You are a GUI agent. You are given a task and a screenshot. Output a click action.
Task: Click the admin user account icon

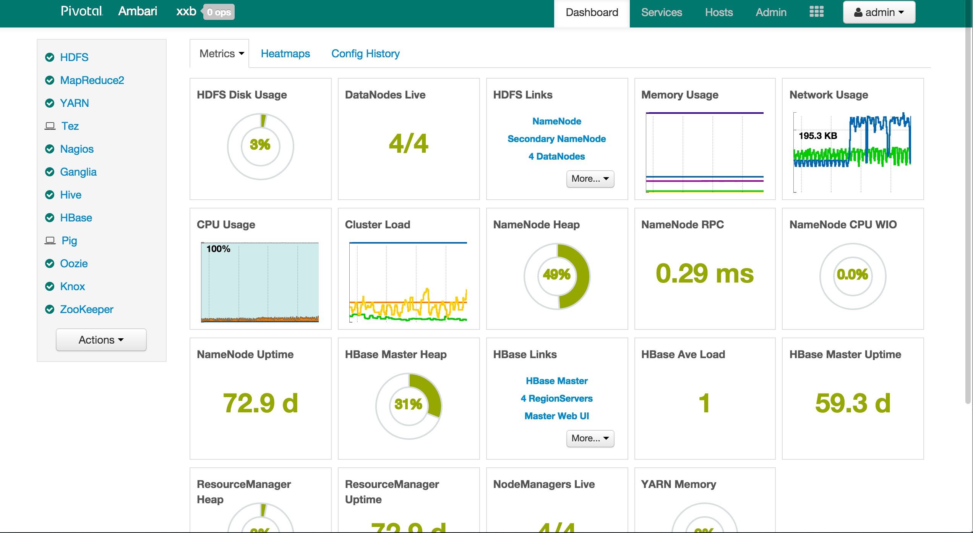tap(858, 12)
